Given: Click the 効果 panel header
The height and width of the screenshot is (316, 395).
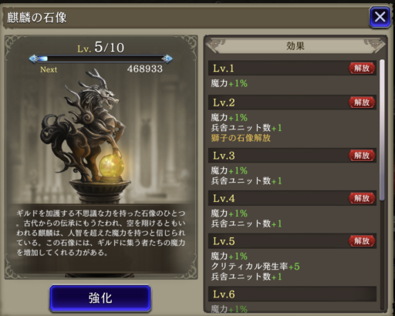Looking at the screenshot, I should 295,46.
